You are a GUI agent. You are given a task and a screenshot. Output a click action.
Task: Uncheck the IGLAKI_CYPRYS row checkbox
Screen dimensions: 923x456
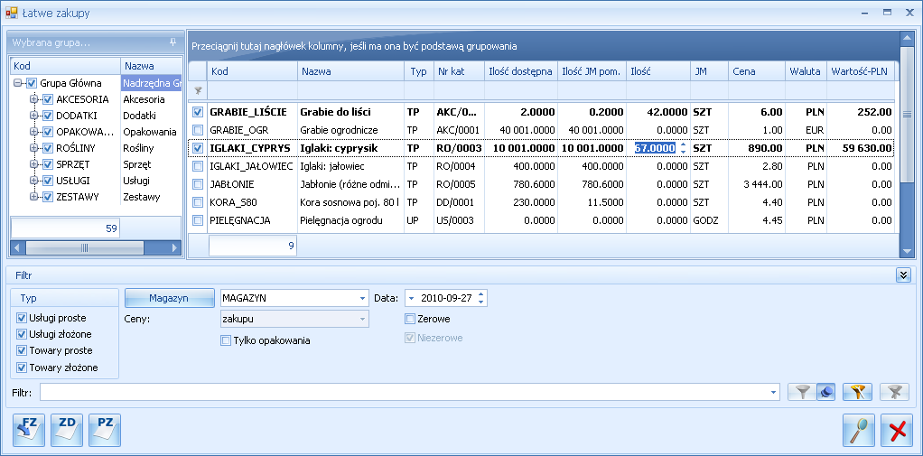(198, 148)
